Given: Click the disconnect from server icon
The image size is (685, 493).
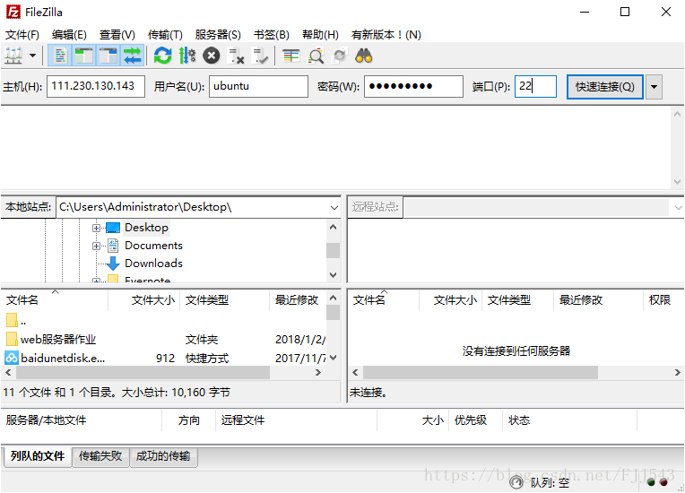Looking at the screenshot, I should click(237, 56).
